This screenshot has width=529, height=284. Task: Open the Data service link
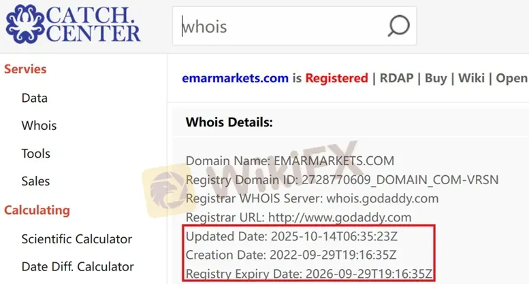(x=35, y=98)
